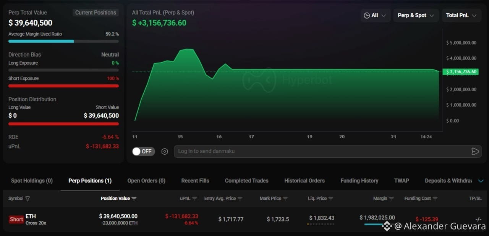Open the Historical Orders tab
Viewport: 489px width, 236px height.
click(304, 181)
